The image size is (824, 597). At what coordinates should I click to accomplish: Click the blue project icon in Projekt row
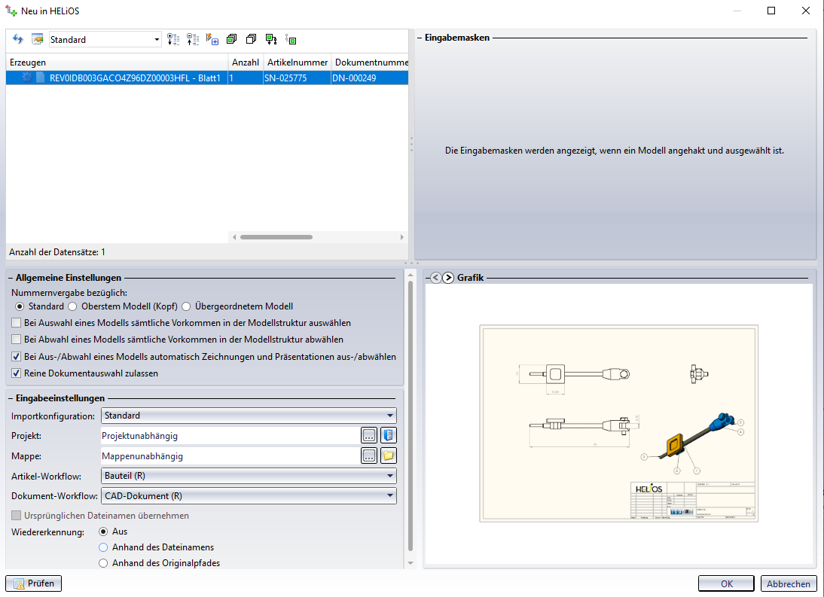pyautogui.click(x=388, y=435)
